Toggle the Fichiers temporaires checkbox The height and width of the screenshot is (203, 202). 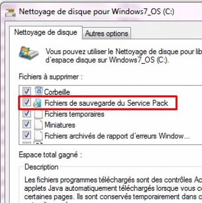pos(27,113)
